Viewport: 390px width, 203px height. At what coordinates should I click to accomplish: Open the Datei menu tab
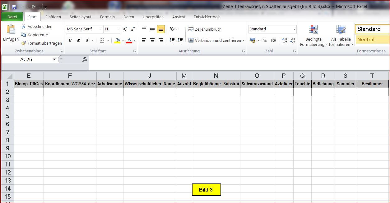[12, 17]
